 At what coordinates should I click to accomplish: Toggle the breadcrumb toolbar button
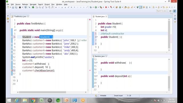pos(138,7)
